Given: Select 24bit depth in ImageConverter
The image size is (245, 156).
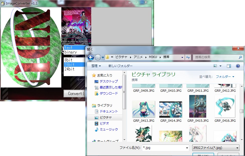Looking at the screenshot, I should [74, 69].
